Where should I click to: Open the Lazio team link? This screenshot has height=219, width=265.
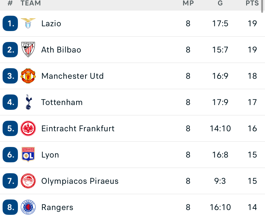(51, 23)
